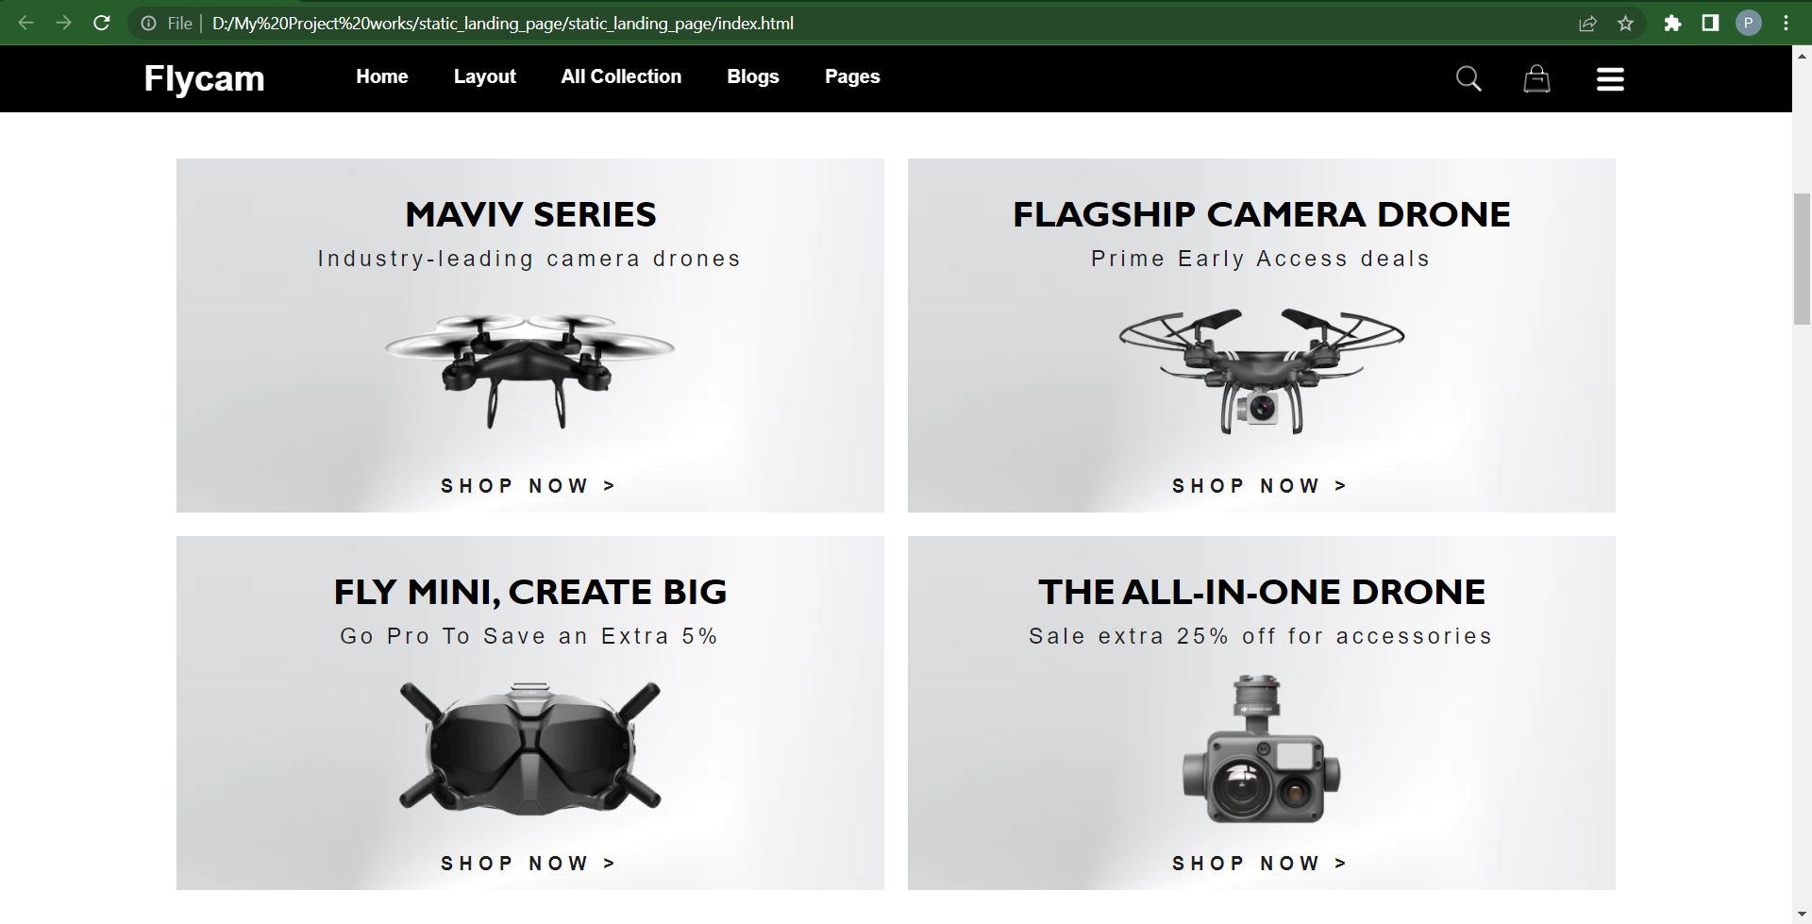Open the shopping bag cart icon

[x=1536, y=78]
